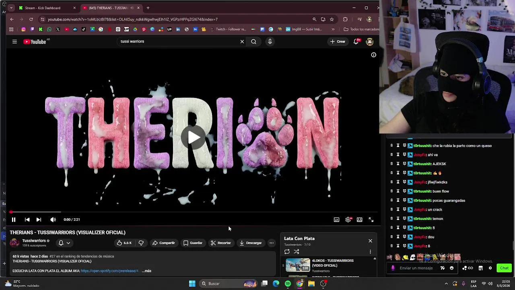Click the taskbar Buscar search box

(229, 284)
